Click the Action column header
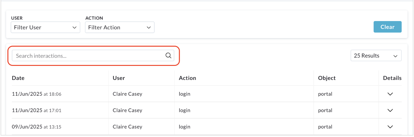The image size is (414, 137). click(x=187, y=78)
